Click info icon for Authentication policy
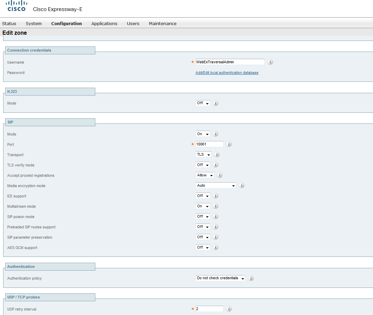This screenshot has width=373, height=315. 251,278
